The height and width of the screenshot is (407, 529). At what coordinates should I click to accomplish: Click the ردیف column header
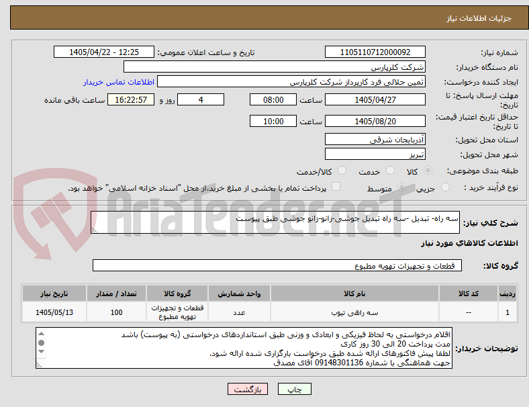508,293
